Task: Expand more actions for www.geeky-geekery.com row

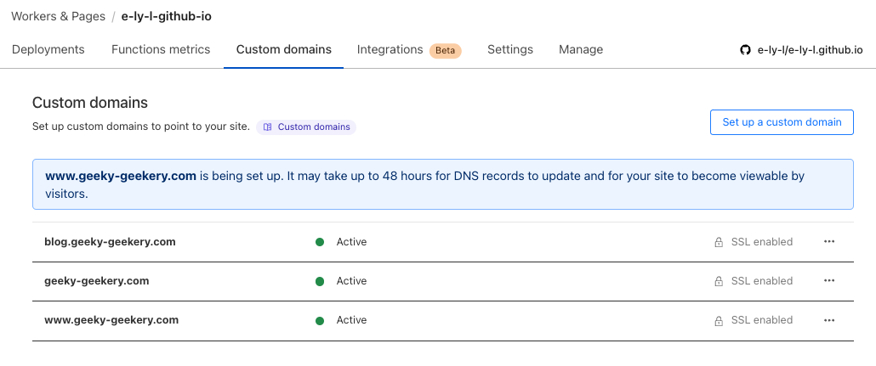Action: click(829, 320)
